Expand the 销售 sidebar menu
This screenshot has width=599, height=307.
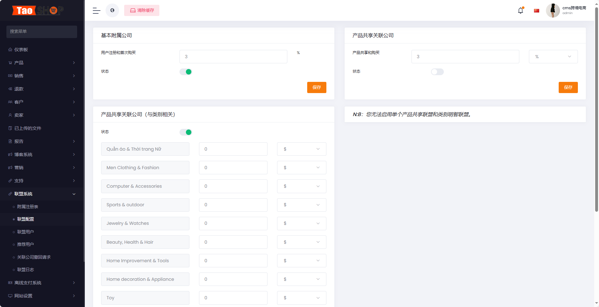pyautogui.click(x=42, y=76)
